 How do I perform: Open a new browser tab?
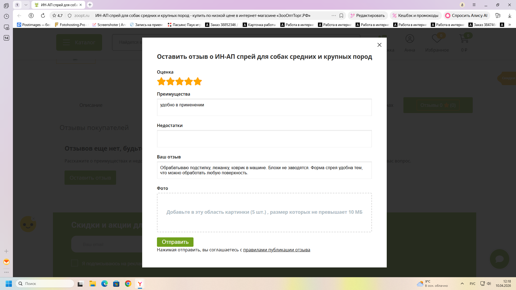coord(90,5)
